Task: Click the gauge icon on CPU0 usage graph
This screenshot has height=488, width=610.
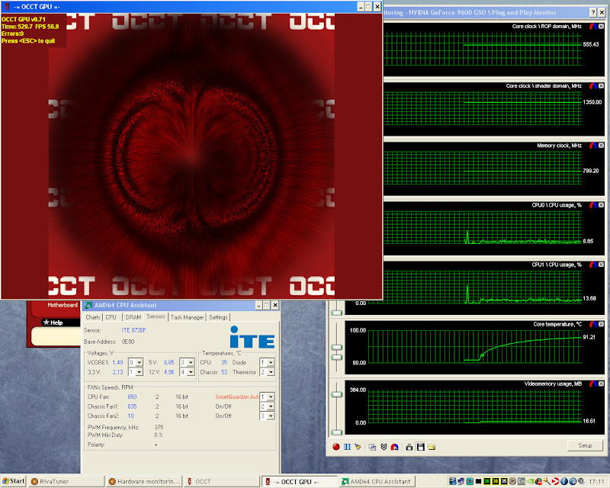Action: [x=593, y=205]
